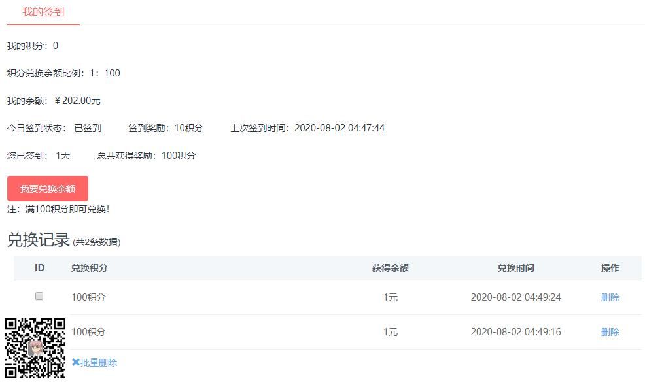Image resolution: width=645 pixels, height=383 pixels.
Task: Click the red 我要兑换余额 button
Action: [x=47, y=188]
